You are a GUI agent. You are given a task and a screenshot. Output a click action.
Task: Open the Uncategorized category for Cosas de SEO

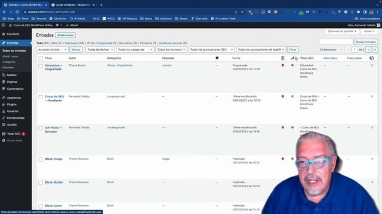click(116, 96)
